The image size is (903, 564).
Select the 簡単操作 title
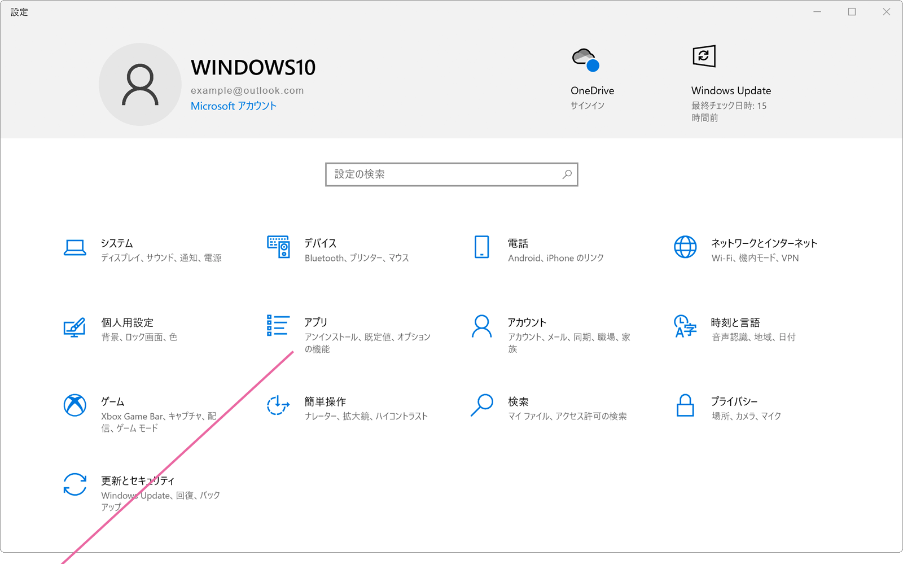325,401
